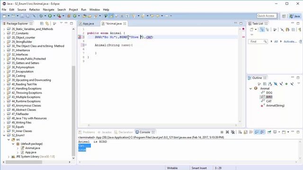Toggle Hide Static Fields and Methods in Outline
The width and height of the screenshot is (303, 170).
click(281, 84)
